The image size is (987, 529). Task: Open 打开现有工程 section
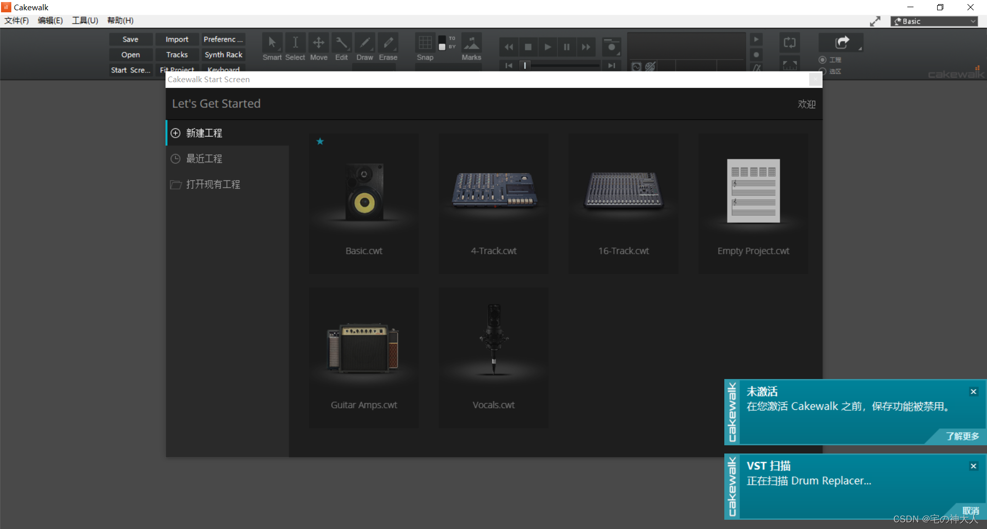pos(228,184)
